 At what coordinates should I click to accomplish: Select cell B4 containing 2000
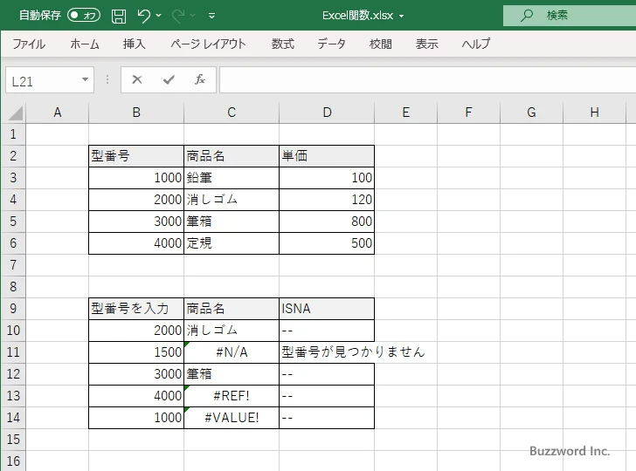pyautogui.click(x=136, y=200)
